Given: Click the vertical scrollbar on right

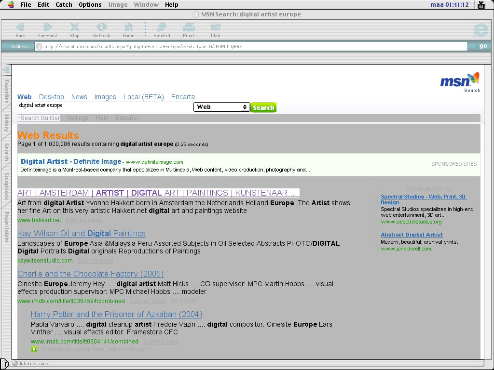Looking at the screenshot, I should click(487, 211).
